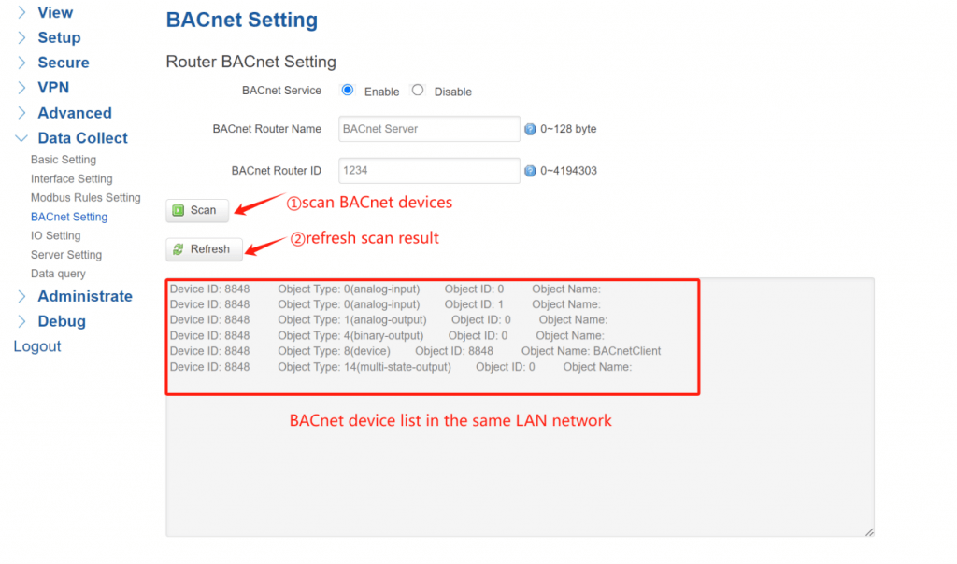
Task: Disable the BACnet Service radio button
Action: [x=417, y=91]
